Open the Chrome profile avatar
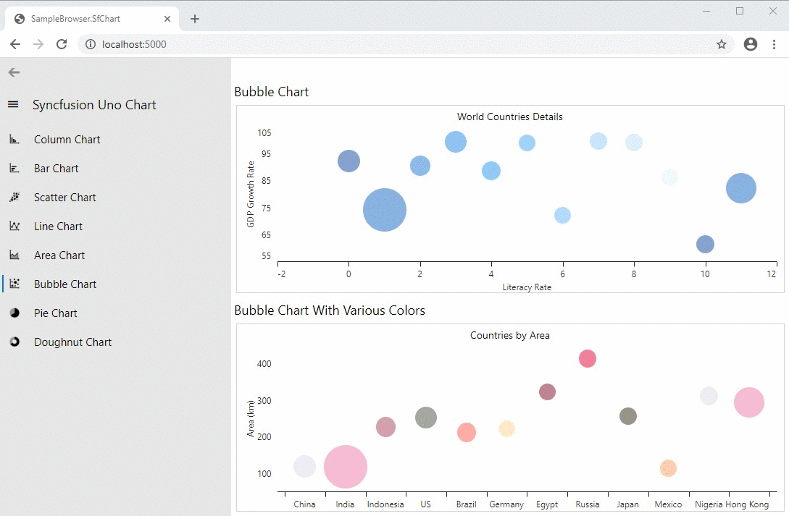The height and width of the screenshot is (516, 789). click(751, 44)
